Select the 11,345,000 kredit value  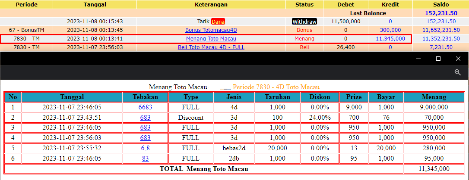390,39
